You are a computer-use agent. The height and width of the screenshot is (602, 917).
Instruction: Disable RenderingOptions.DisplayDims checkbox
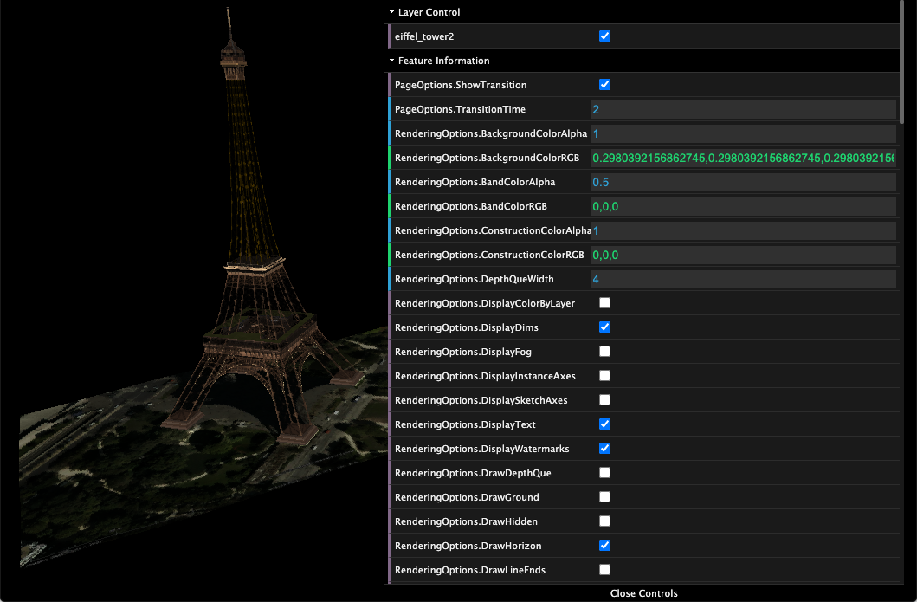point(604,327)
